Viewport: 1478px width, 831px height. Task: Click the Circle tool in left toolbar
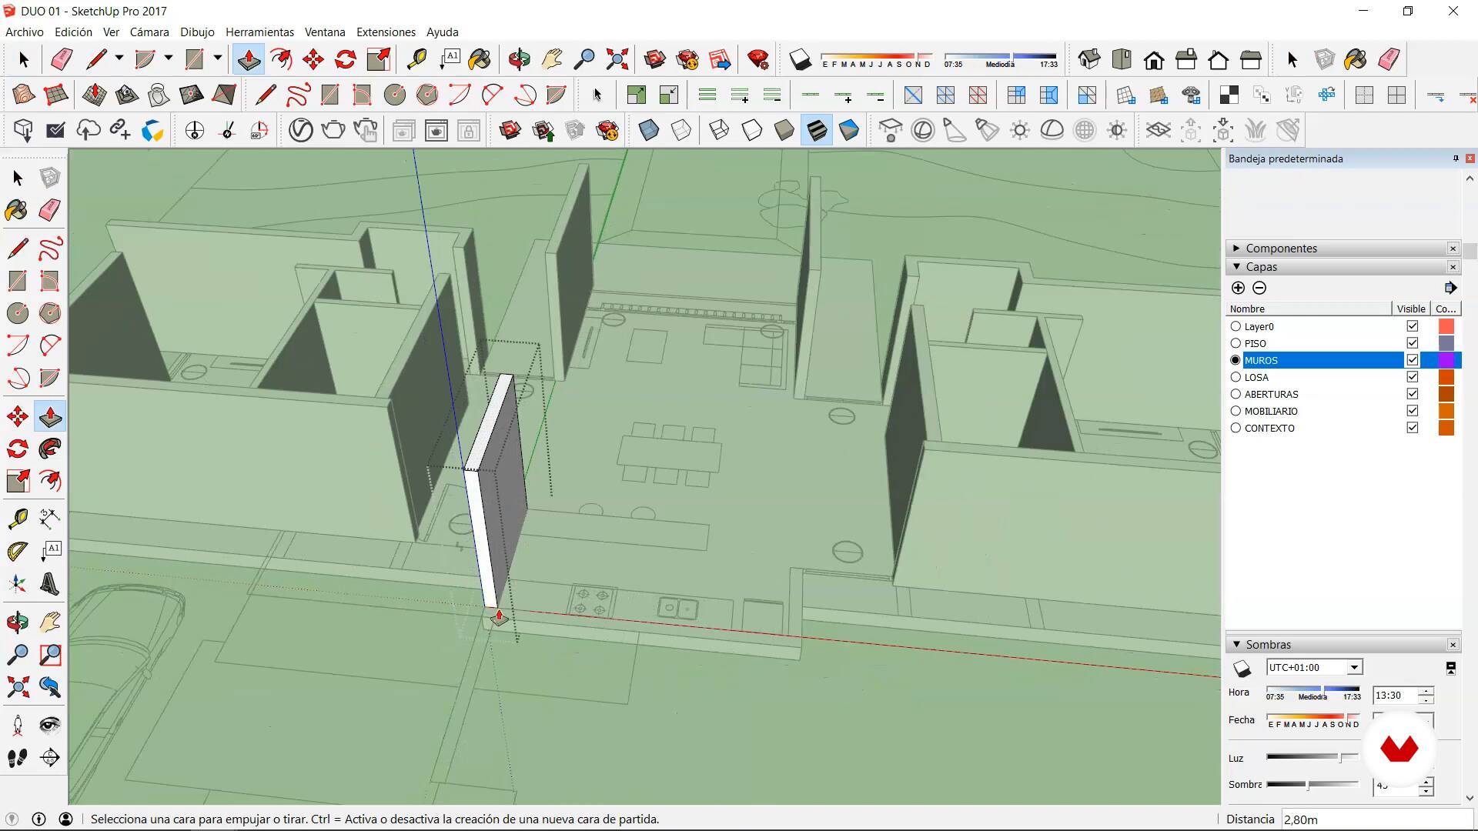coord(18,313)
